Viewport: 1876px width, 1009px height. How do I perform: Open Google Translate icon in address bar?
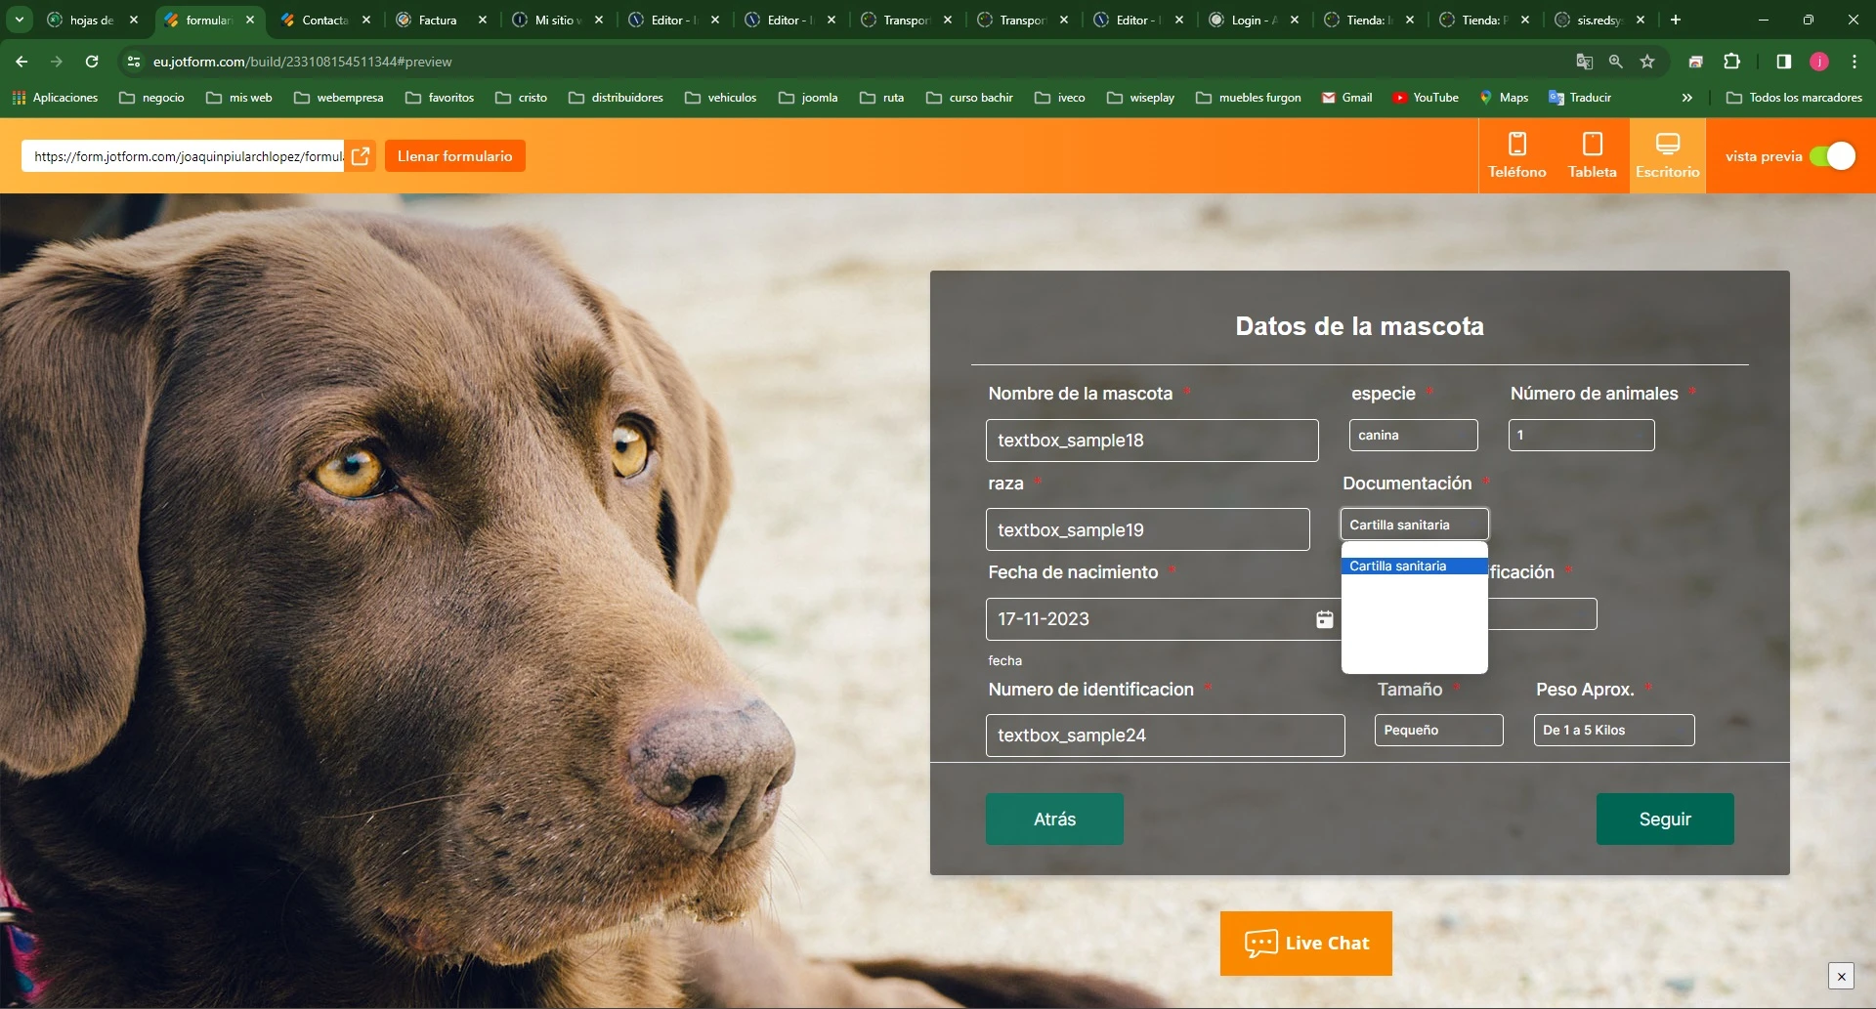(1584, 61)
